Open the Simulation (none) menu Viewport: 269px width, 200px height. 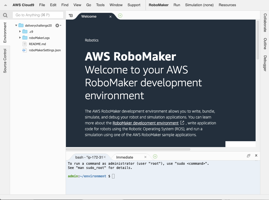point(199,5)
